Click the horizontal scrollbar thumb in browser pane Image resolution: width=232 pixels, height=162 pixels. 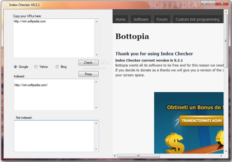point(139,156)
